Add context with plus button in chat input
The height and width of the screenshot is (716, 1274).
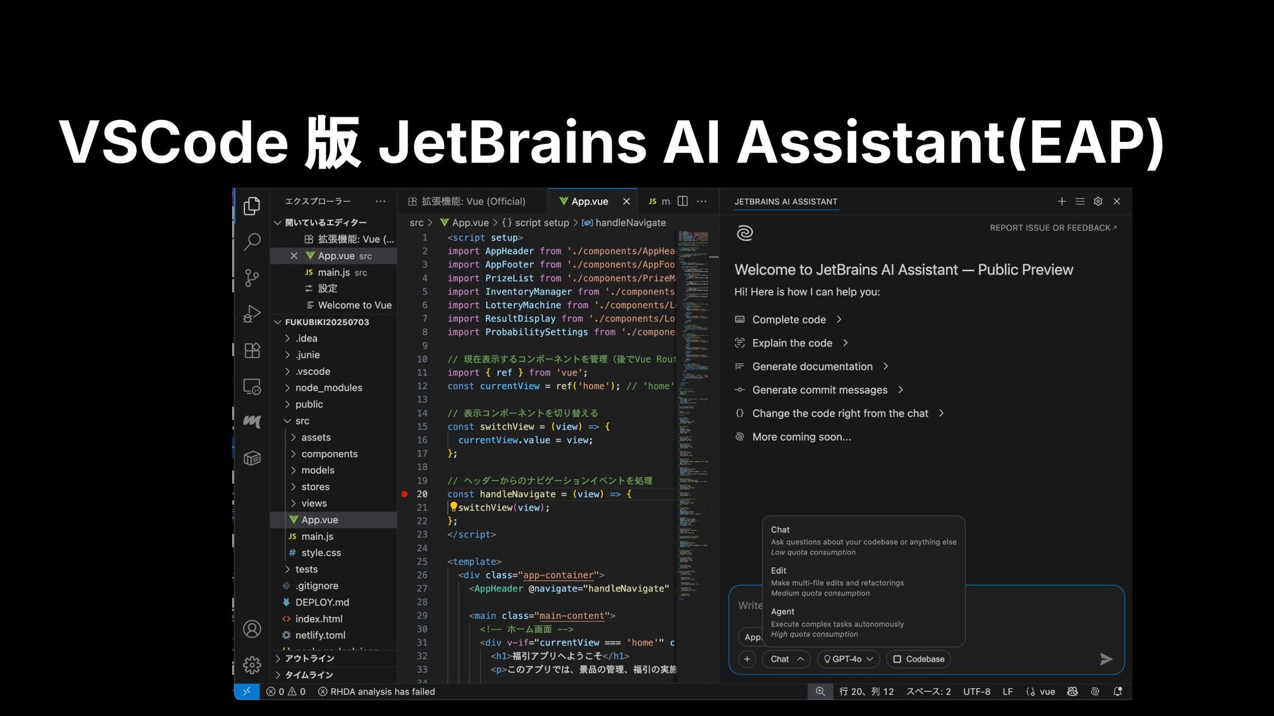(x=747, y=659)
